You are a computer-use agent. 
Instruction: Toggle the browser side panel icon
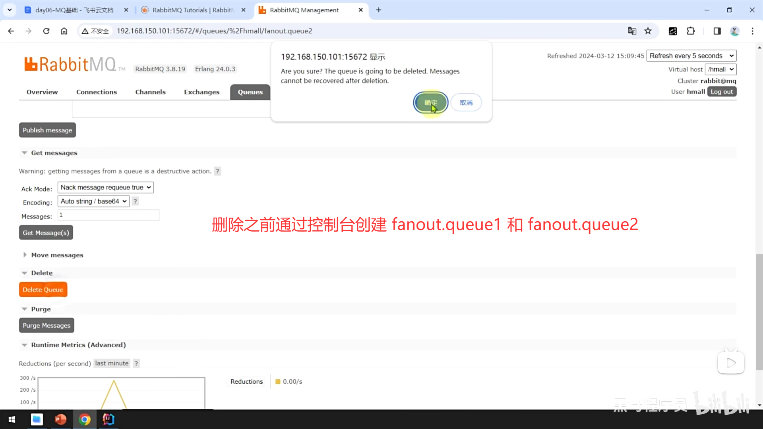tap(717, 31)
